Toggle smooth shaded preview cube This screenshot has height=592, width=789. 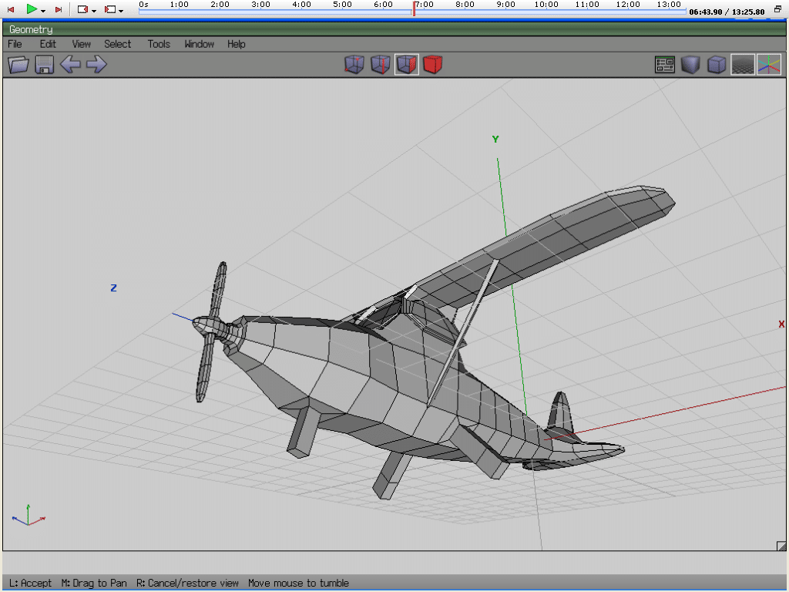690,65
